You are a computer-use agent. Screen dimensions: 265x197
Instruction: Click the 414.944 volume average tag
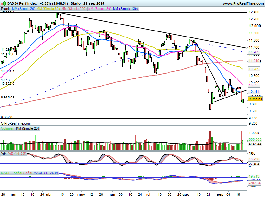coord(255,144)
